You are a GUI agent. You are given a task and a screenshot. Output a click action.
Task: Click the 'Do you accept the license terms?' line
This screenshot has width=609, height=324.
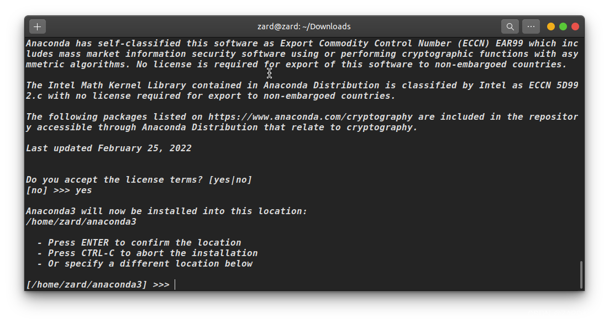139,179
